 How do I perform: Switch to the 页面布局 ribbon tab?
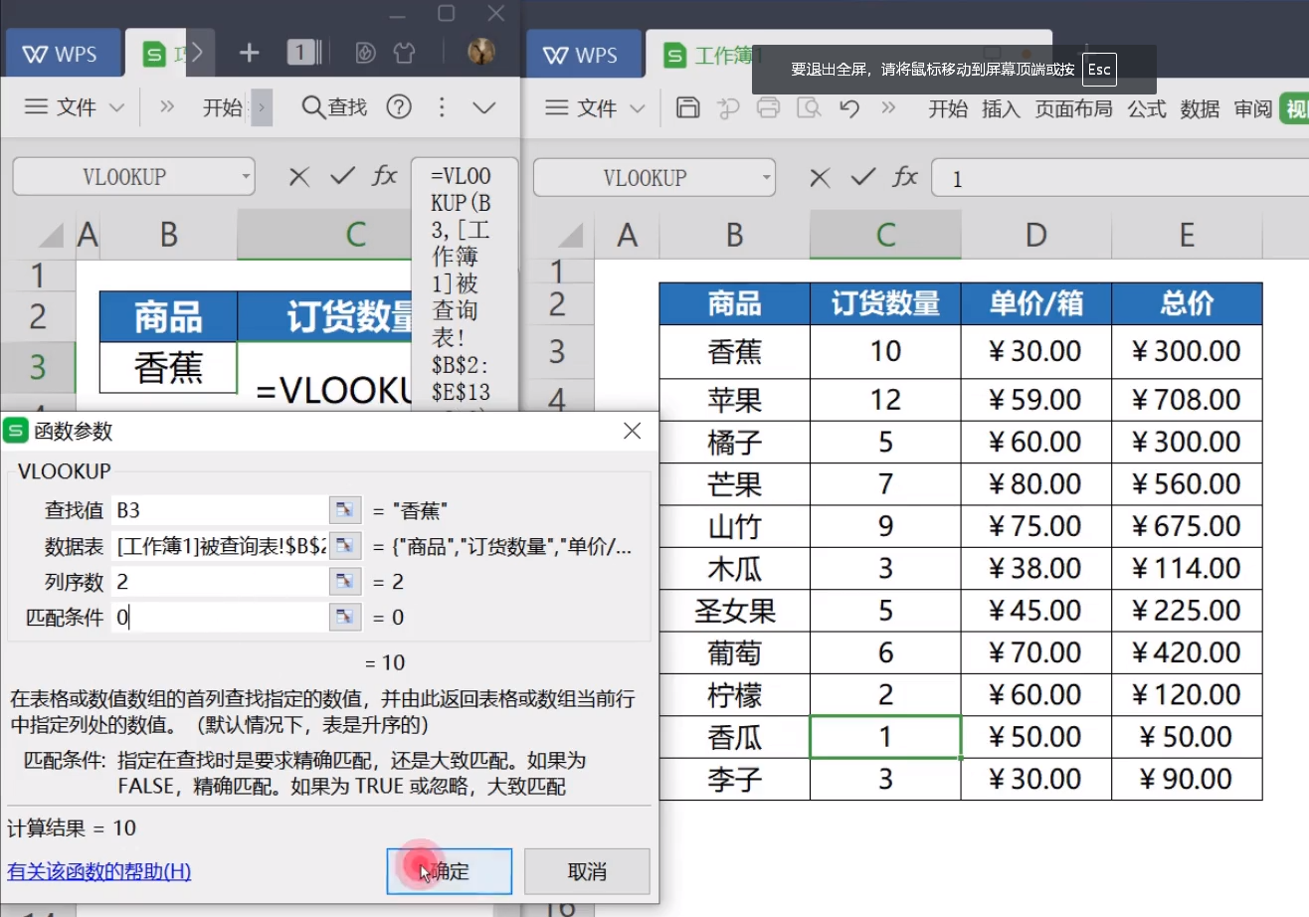(1073, 109)
